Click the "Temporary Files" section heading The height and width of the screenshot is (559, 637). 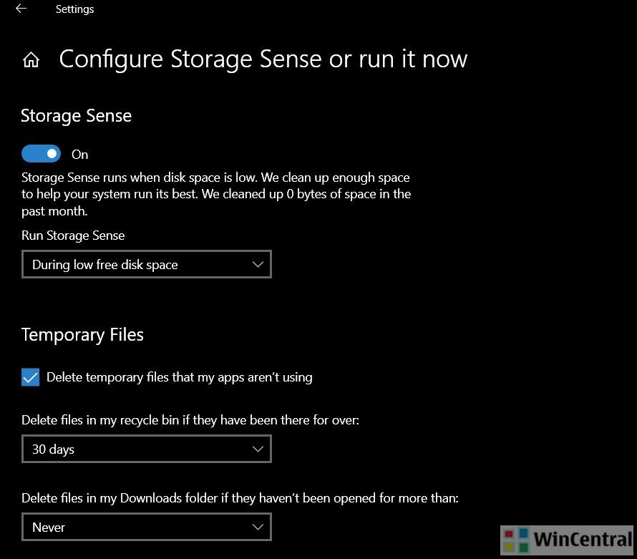coord(82,335)
